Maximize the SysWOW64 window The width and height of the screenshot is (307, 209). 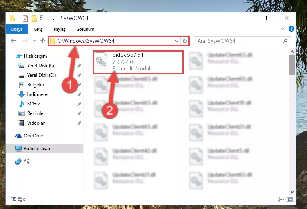pos(268,18)
